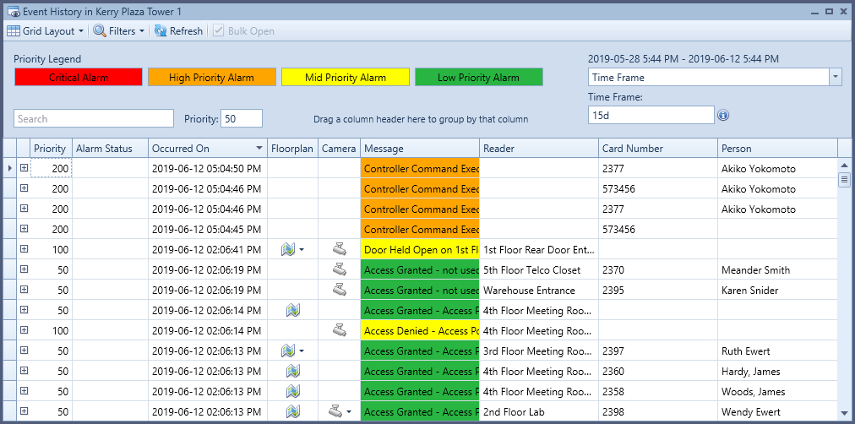Expand Hardy, James event row

point(24,371)
